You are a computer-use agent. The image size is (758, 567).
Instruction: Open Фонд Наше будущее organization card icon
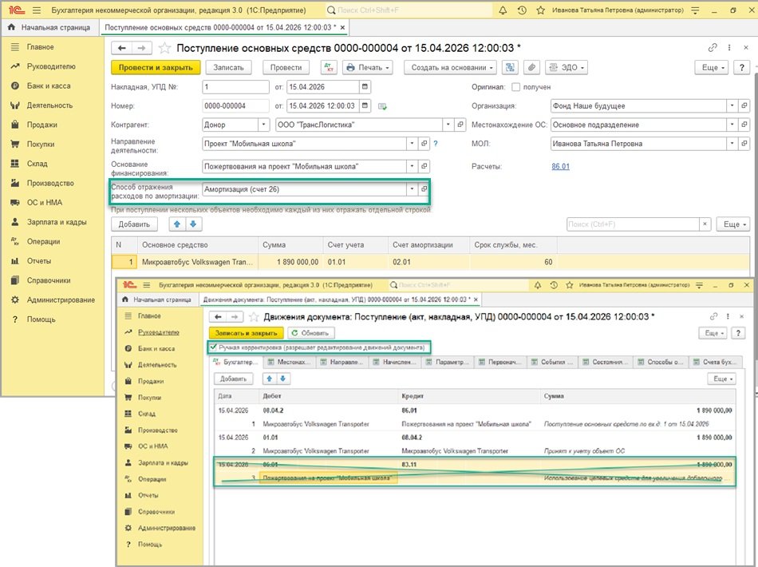[x=744, y=105]
